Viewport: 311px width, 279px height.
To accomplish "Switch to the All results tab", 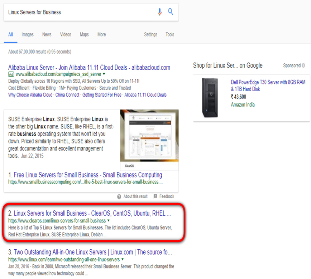I will coord(10,34).
